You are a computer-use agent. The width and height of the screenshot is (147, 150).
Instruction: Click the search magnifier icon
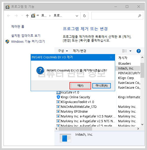(139, 16)
